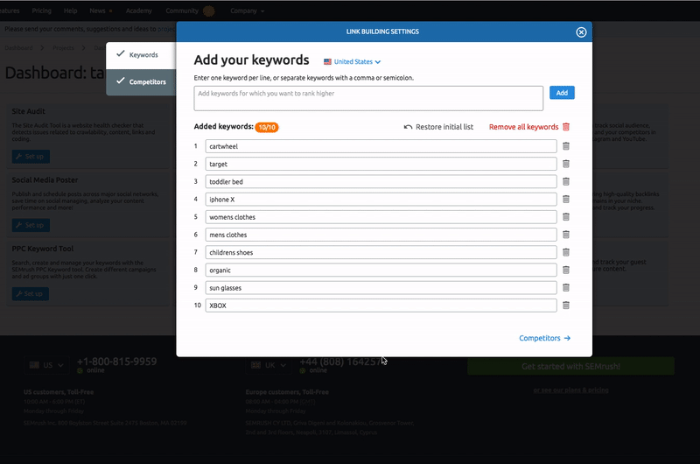The width and height of the screenshot is (700, 464).
Task: Delete sun glasses keyword trash icon
Action: click(x=565, y=288)
